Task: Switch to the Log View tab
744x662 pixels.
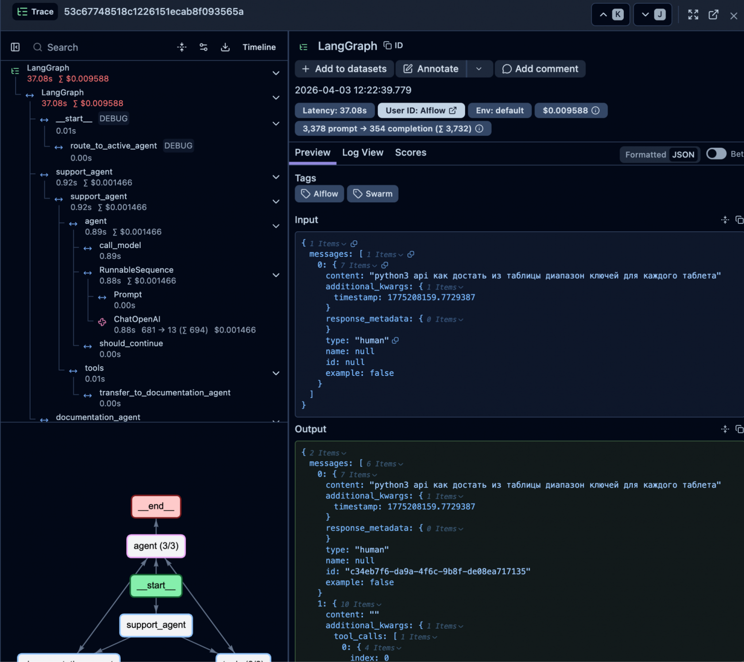Action: coord(362,153)
